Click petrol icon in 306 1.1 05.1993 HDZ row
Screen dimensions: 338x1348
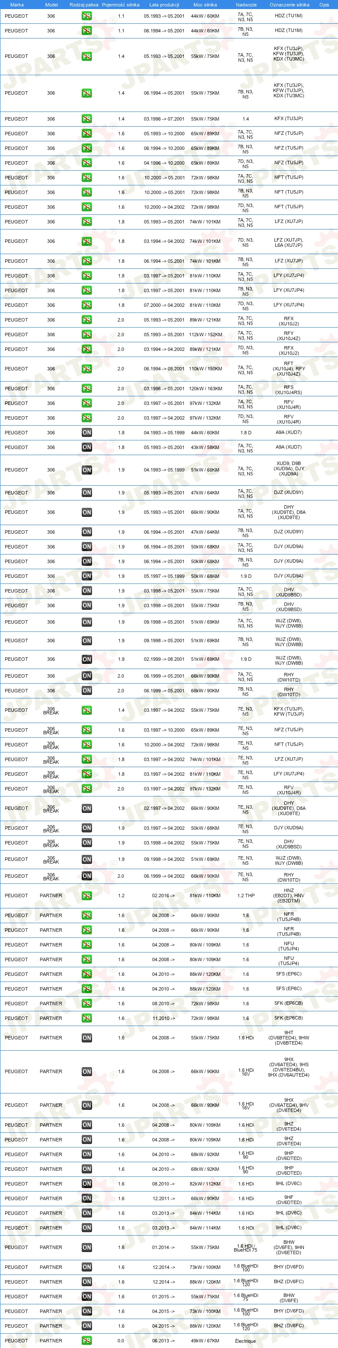pyautogui.click(x=87, y=16)
